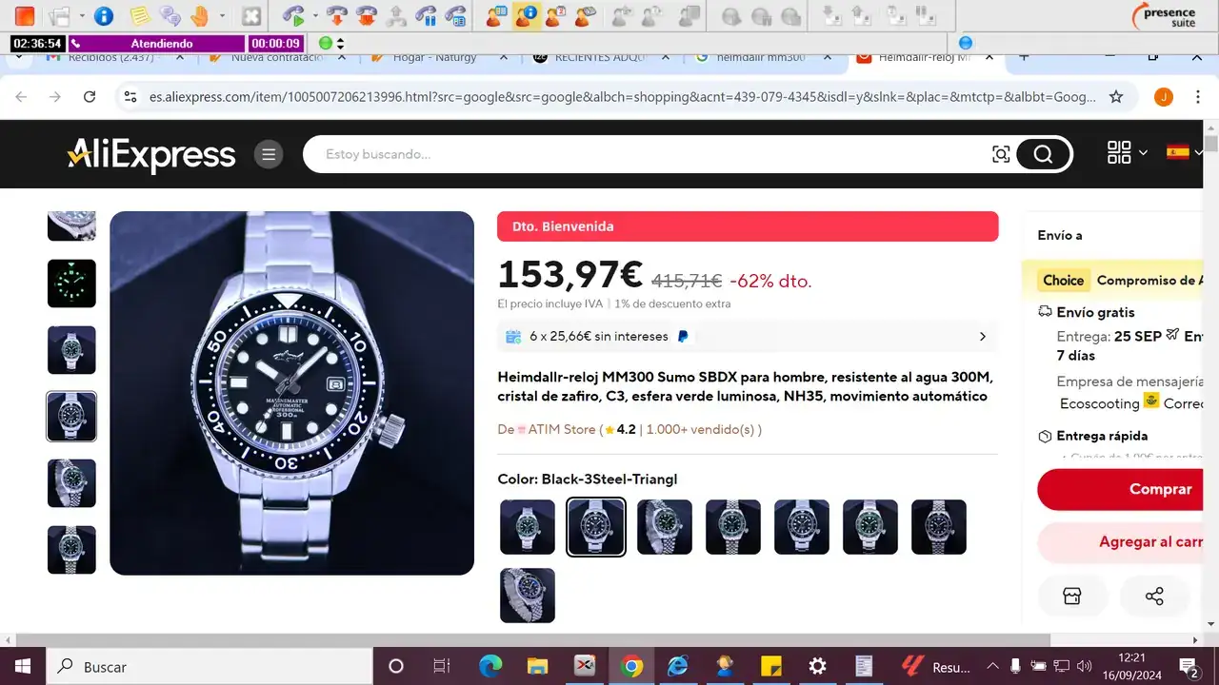Click the phone icon with pause symbol

coord(428,16)
